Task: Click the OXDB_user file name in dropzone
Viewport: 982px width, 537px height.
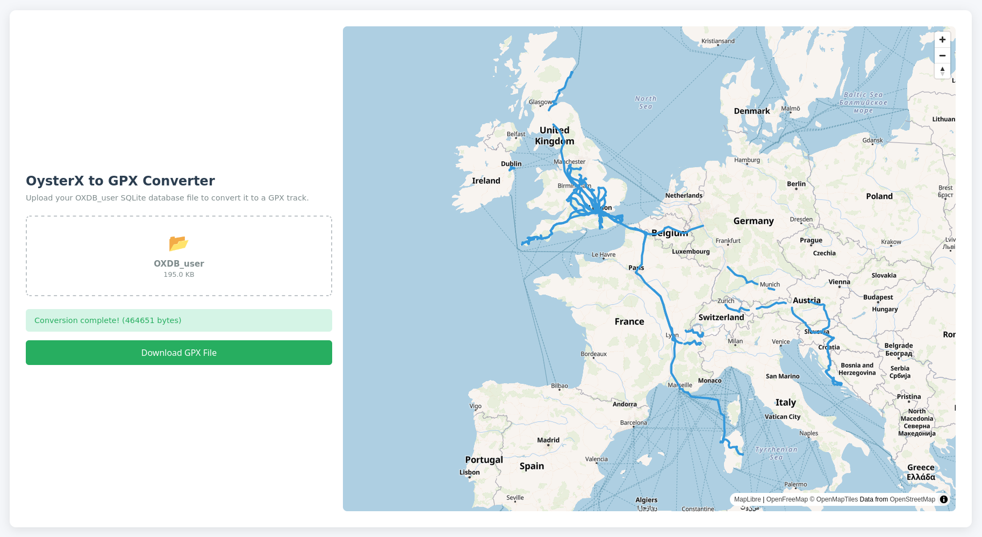Action: point(179,263)
